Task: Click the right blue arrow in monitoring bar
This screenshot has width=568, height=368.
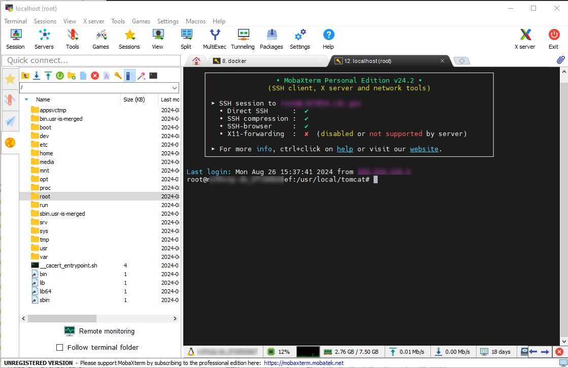Action: click(545, 352)
